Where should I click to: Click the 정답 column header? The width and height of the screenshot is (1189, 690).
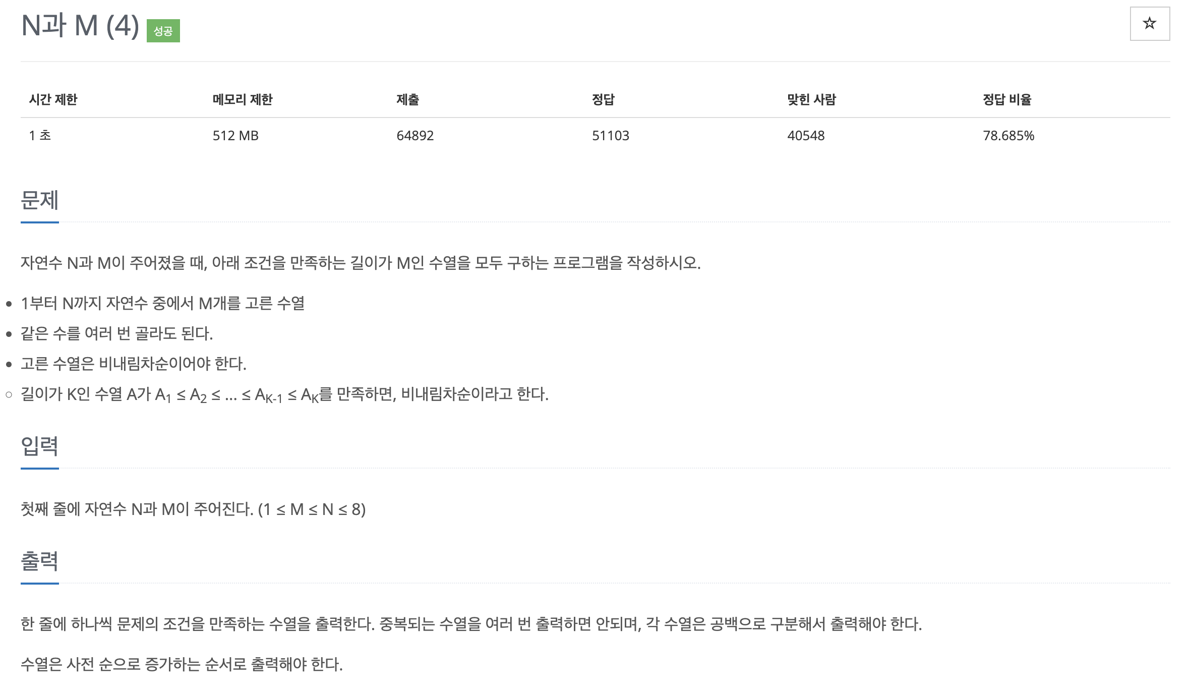click(602, 99)
